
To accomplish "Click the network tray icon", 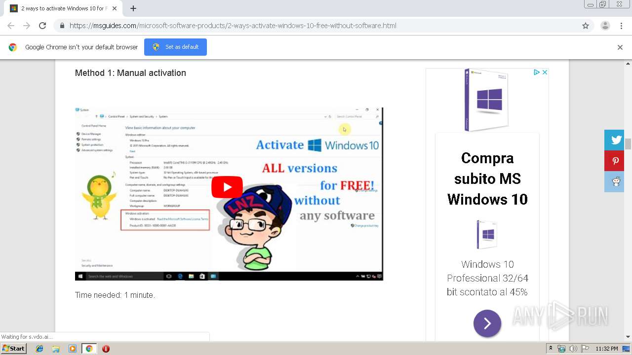I will [x=561, y=349].
